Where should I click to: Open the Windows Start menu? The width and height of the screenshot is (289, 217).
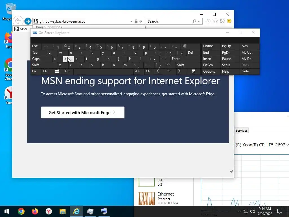tap(7, 211)
